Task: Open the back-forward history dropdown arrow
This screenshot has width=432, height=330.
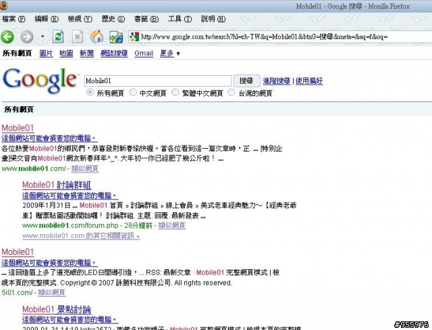Action: click(x=42, y=37)
